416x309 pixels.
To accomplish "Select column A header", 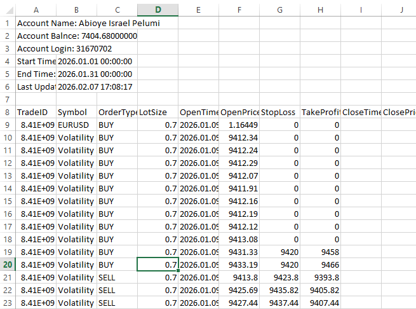I will click(x=36, y=10).
